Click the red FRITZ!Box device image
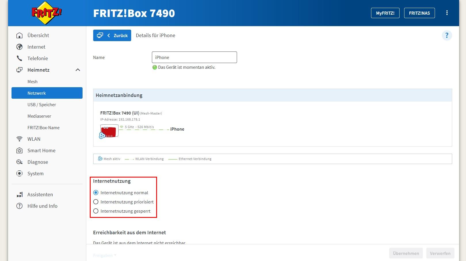This screenshot has height=261, width=466. coord(110,131)
